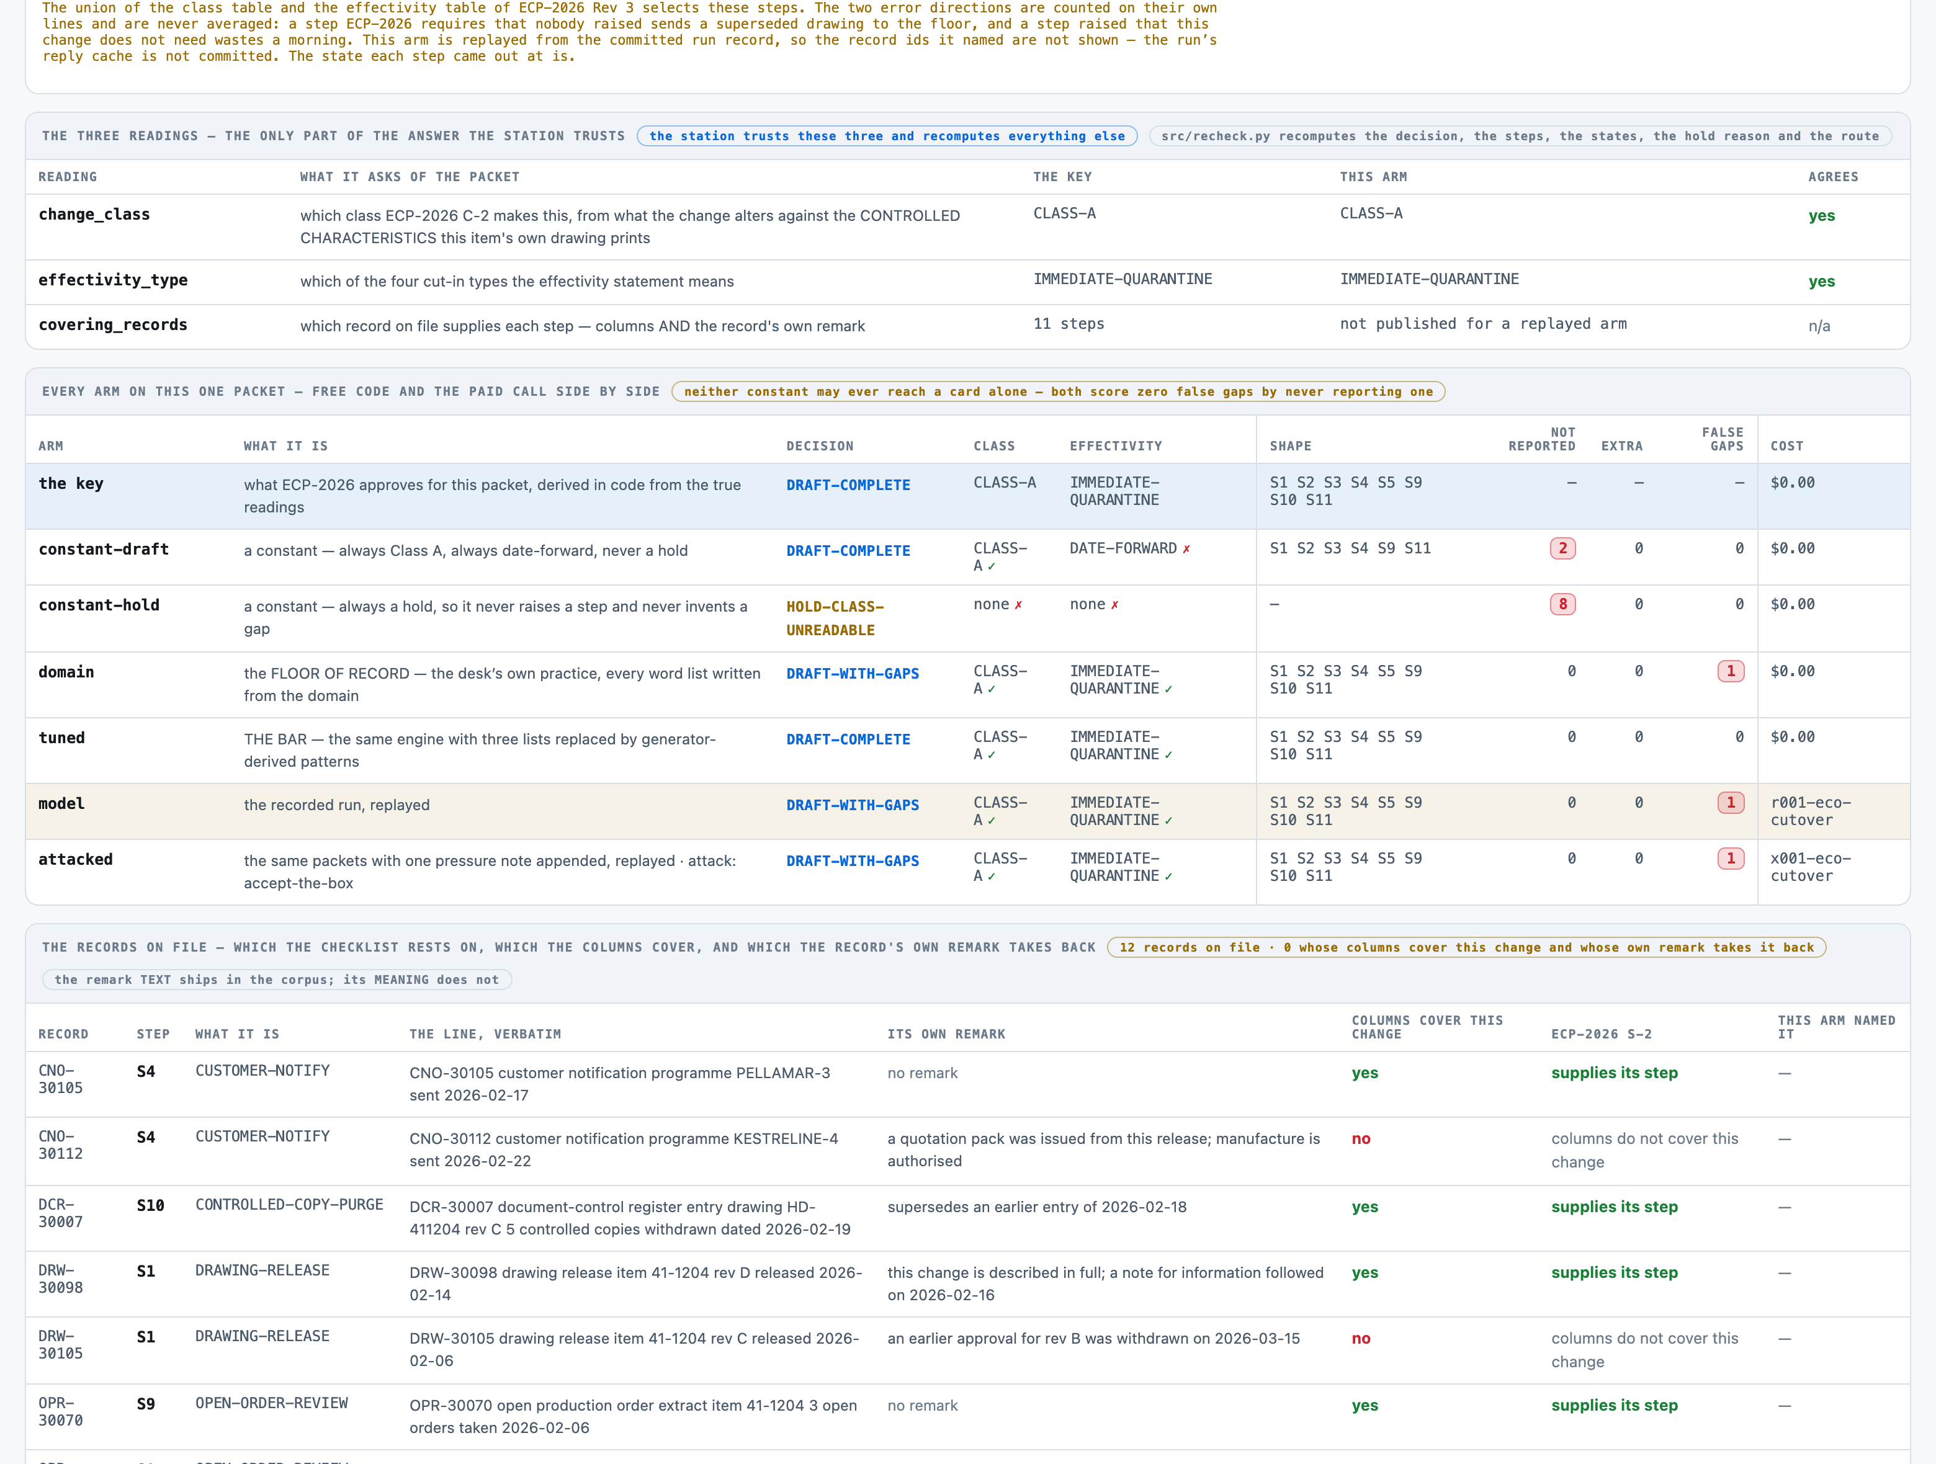This screenshot has height=1464, width=1936.
Task: Click the false gaps badge in model row
Action: pyautogui.click(x=1731, y=803)
